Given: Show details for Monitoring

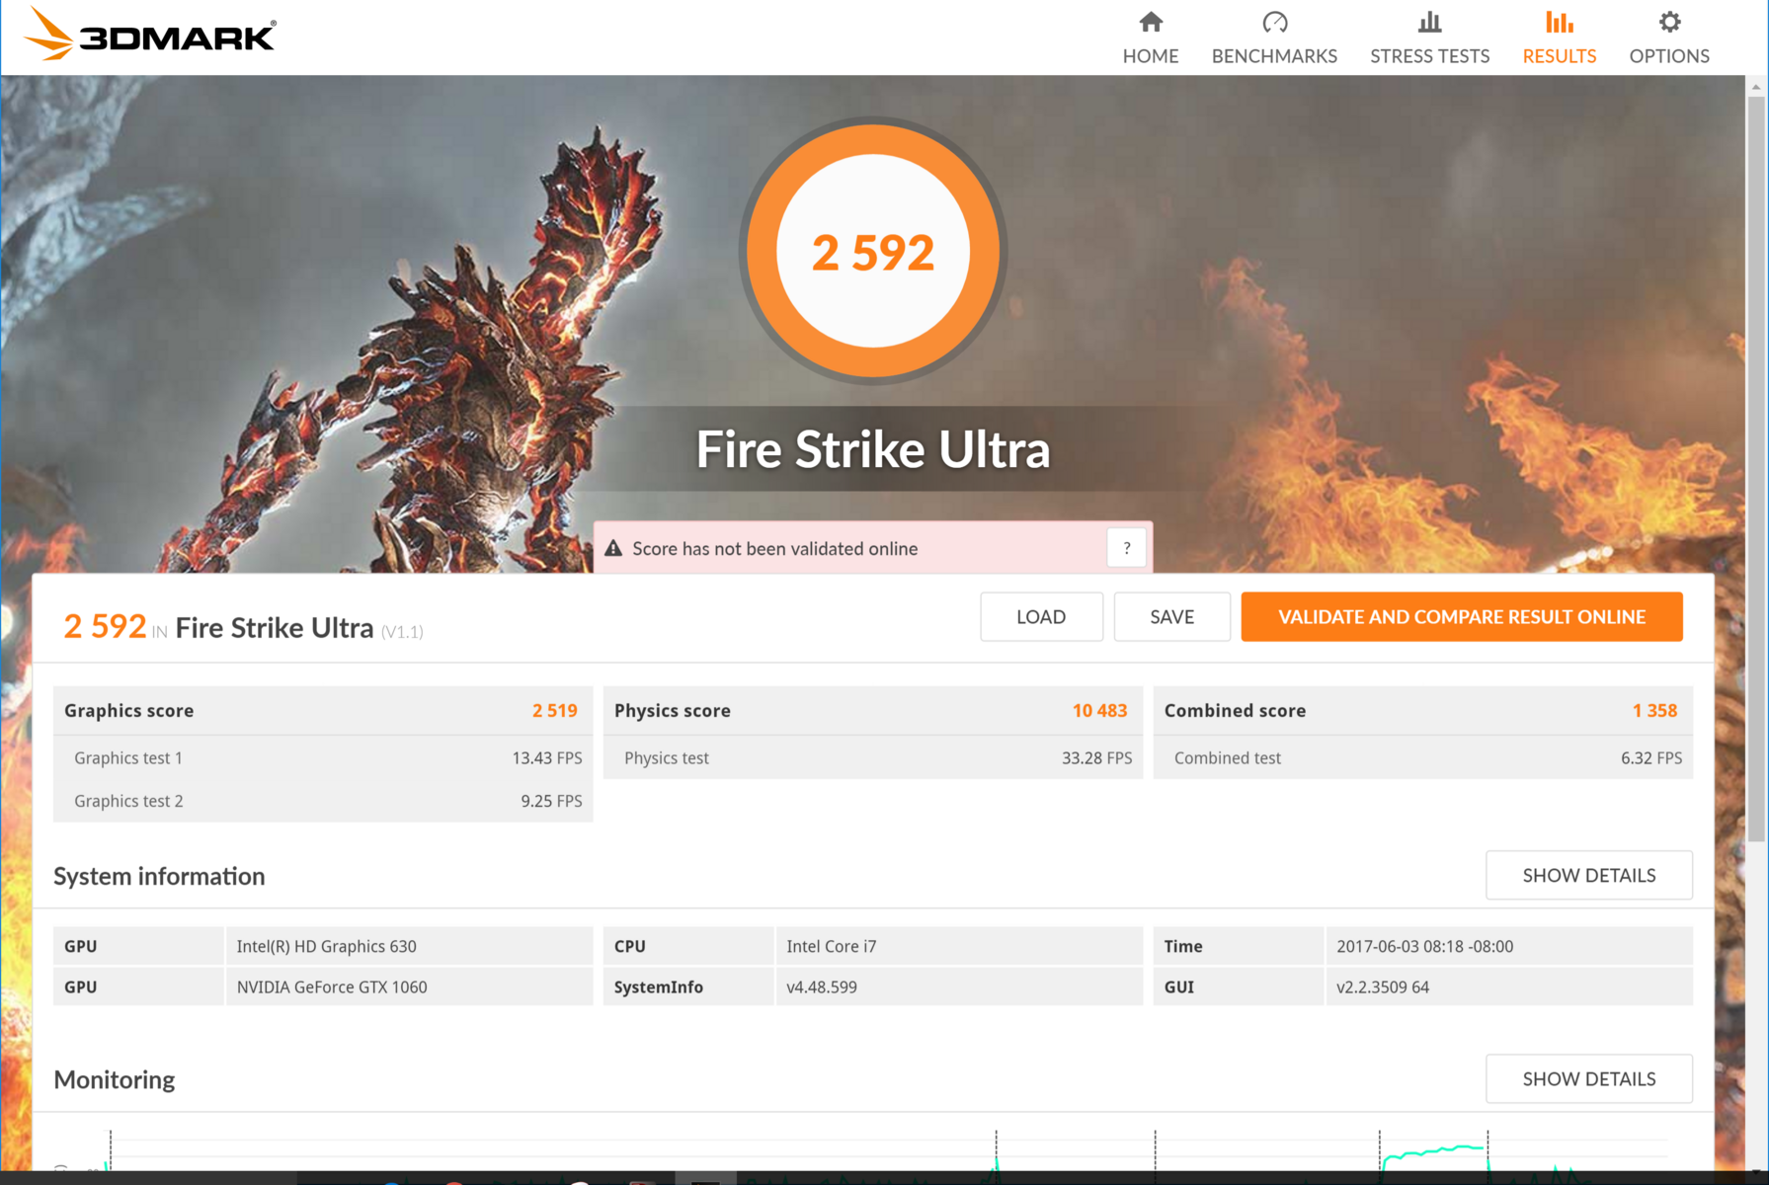Looking at the screenshot, I should pyautogui.click(x=1588, y=1078).
